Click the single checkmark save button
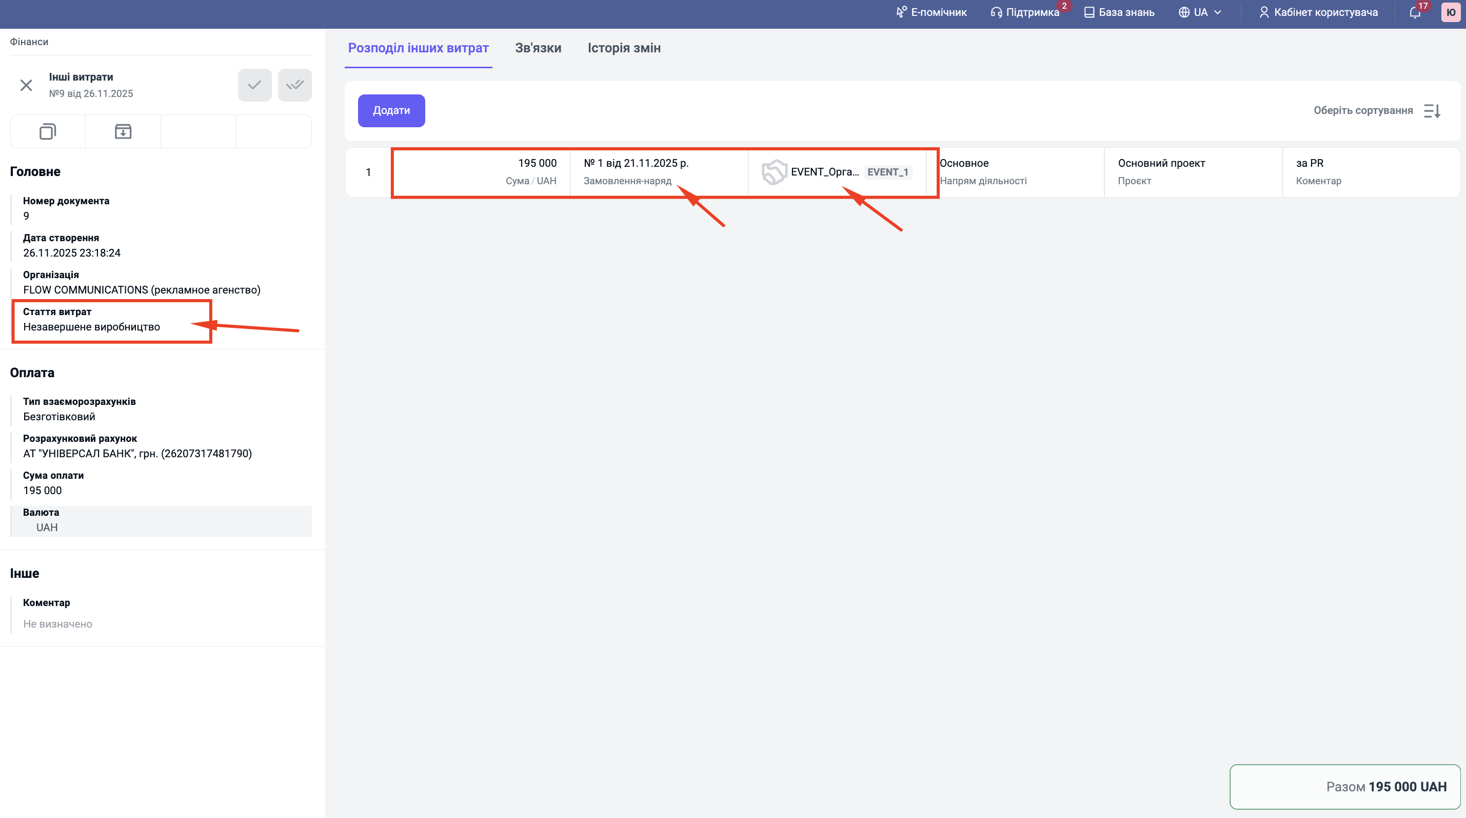This screenshot has height=818, width=1466. [x=254, y=85]
